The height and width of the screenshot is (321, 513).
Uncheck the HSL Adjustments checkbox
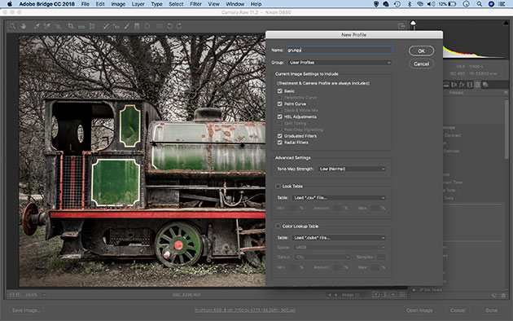pos(280,117)
